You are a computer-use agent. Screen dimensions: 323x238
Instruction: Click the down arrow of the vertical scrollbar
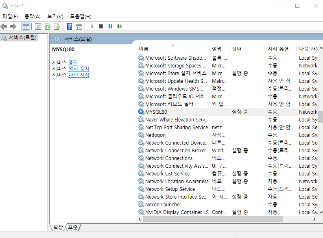click(321, 212)
